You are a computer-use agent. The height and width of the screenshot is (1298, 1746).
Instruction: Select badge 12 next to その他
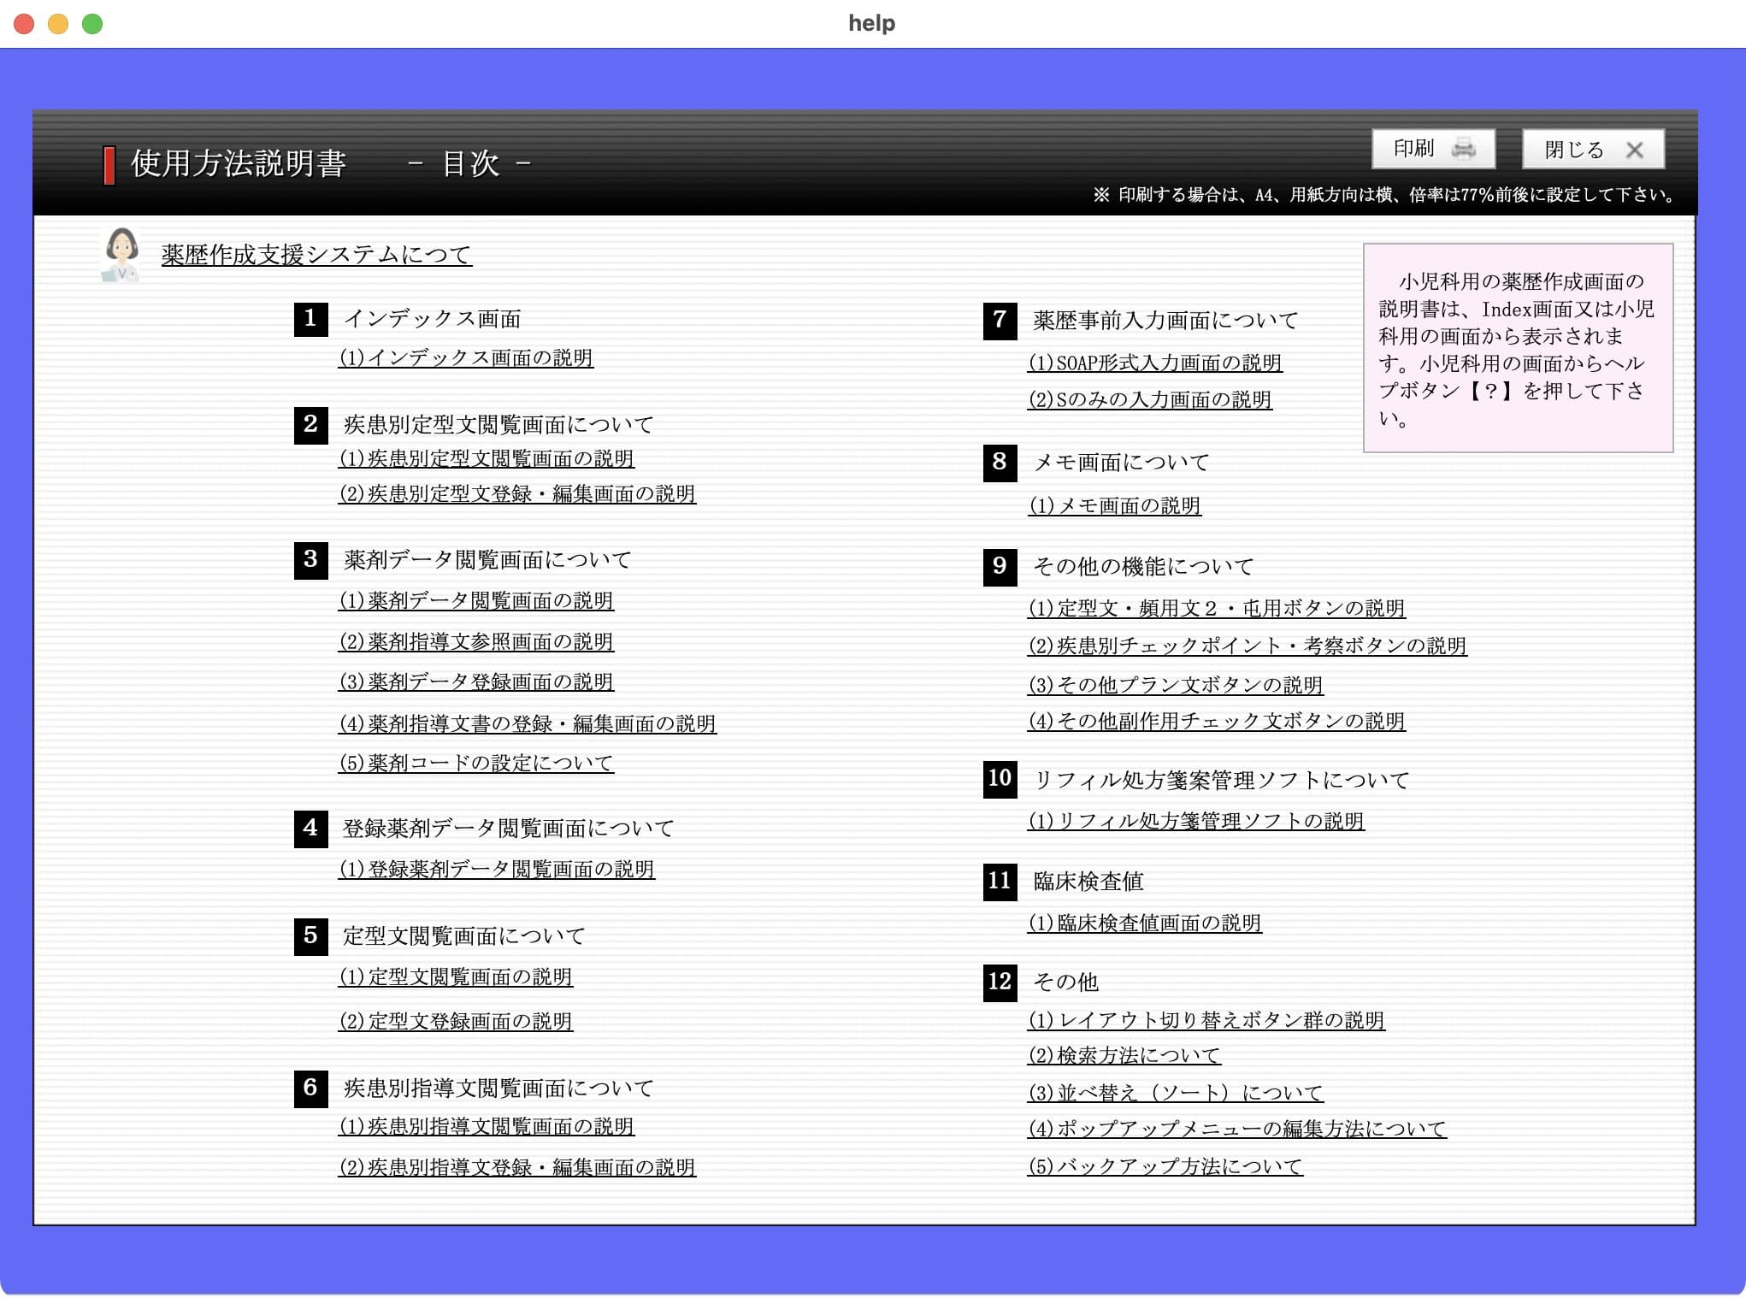(x=1000, y=982)
